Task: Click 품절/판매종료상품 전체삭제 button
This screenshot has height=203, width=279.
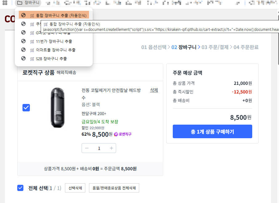Action: [114, 188]
